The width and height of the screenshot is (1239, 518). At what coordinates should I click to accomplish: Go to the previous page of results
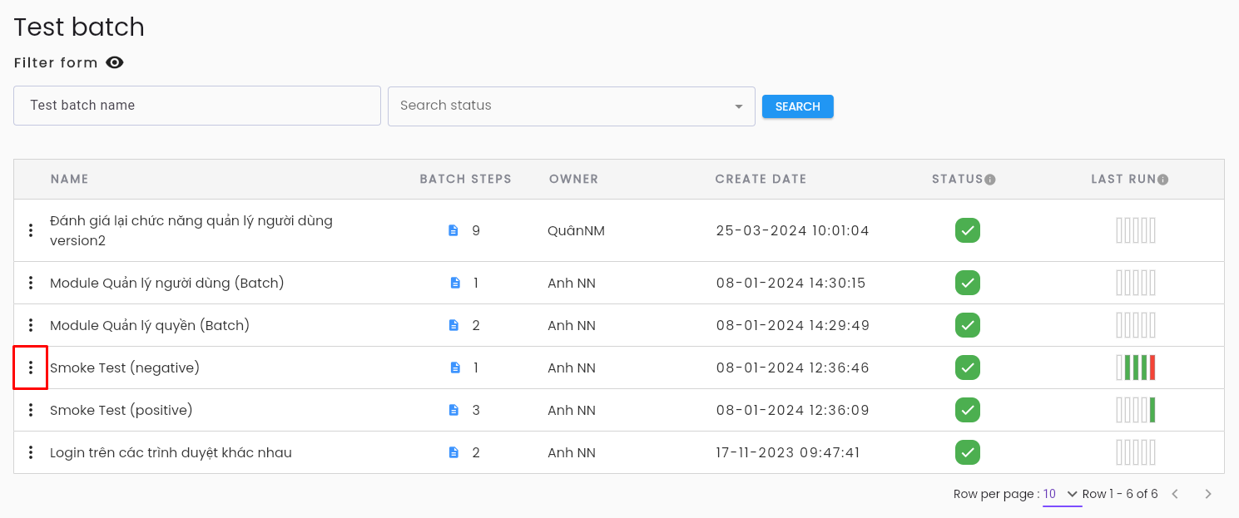pos(1175,494)
